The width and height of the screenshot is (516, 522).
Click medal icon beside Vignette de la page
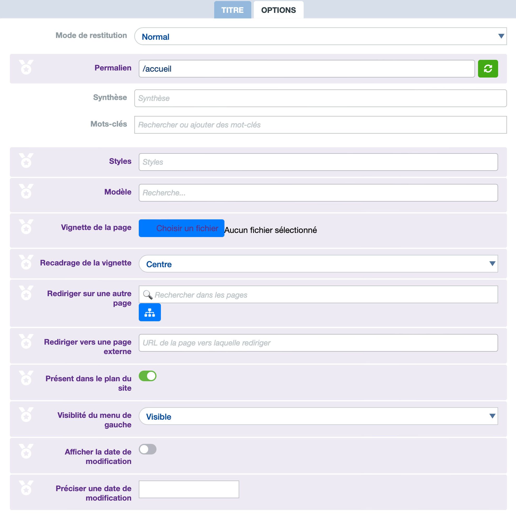pyautogui.click(x=26, y=227)
